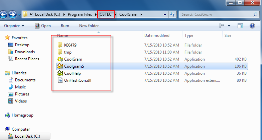Click the Homegroup icon
Screen dimensions: 262x140
click(x=7, y=115)
